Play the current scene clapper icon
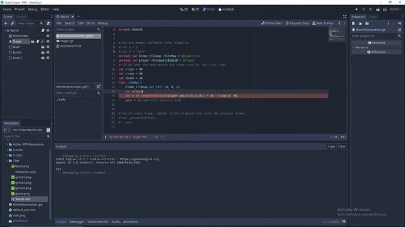The image size is (405, 227). coord(378,9)
